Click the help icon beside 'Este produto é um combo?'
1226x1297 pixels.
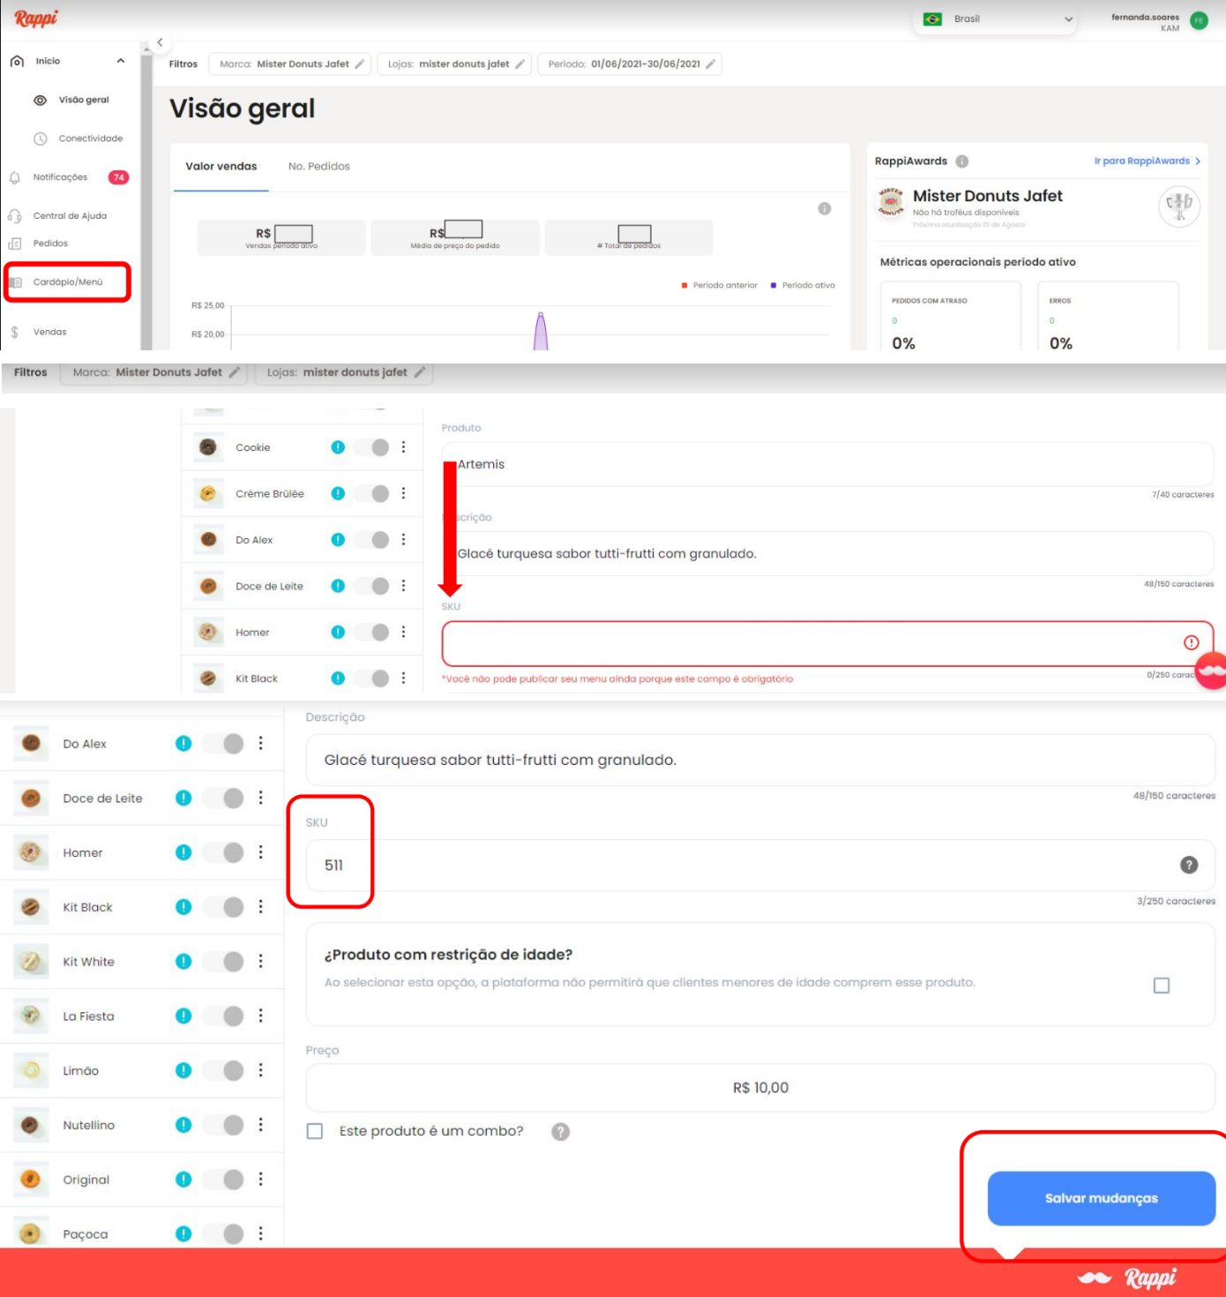(x=560, y=1132)
